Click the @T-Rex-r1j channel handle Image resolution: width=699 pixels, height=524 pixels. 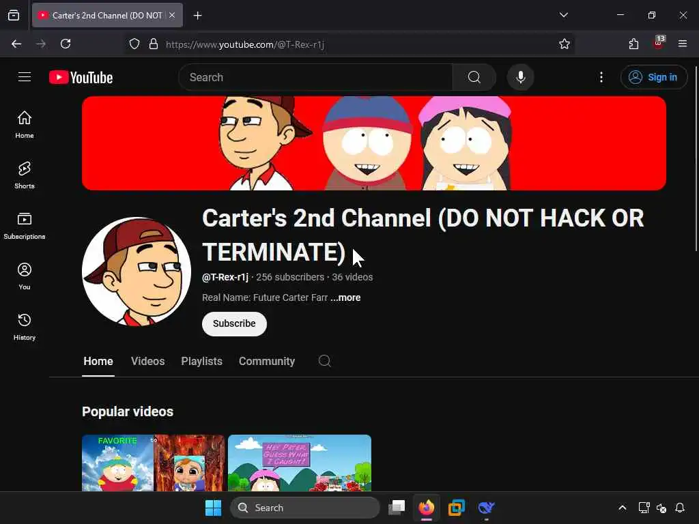(225, 277)
